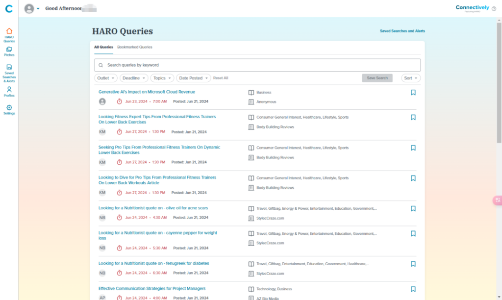Open the fenugreek for diabetes query
This screenshot has height=300, width=502.
click(153, 264)
